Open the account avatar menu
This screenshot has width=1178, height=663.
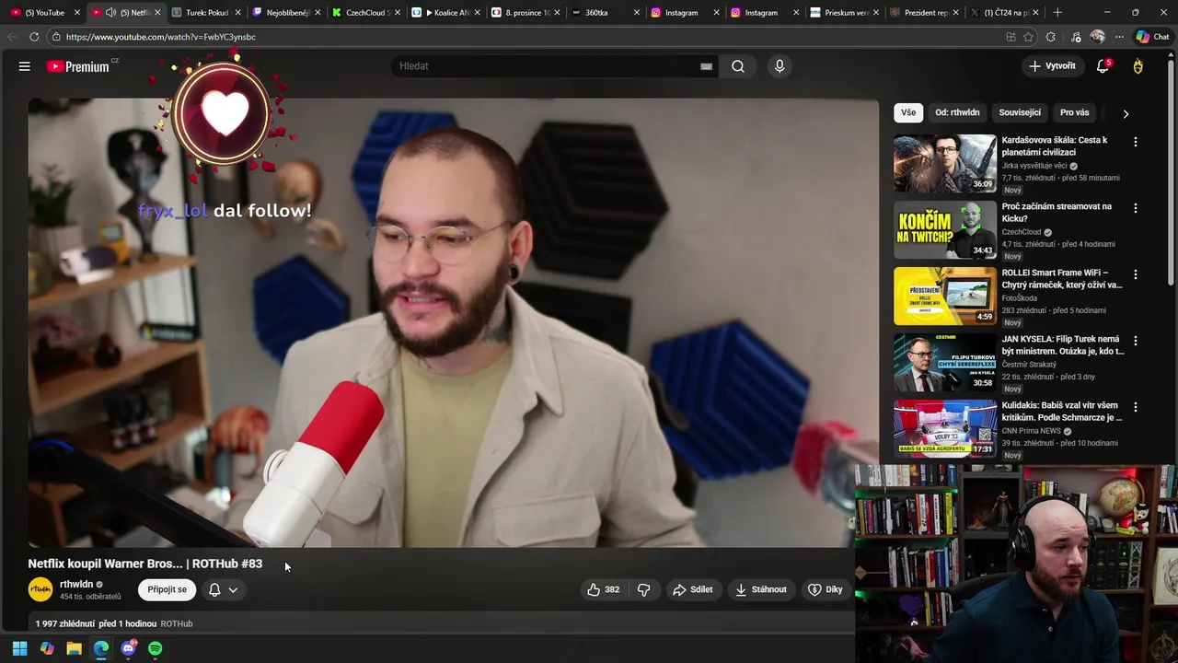1138,66
